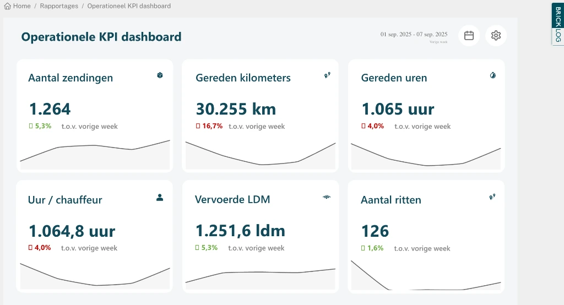This screenshot has width=564, height=305.
Task: Click the Aantal zendingen trend chart
Action: (x=95, y=155)
